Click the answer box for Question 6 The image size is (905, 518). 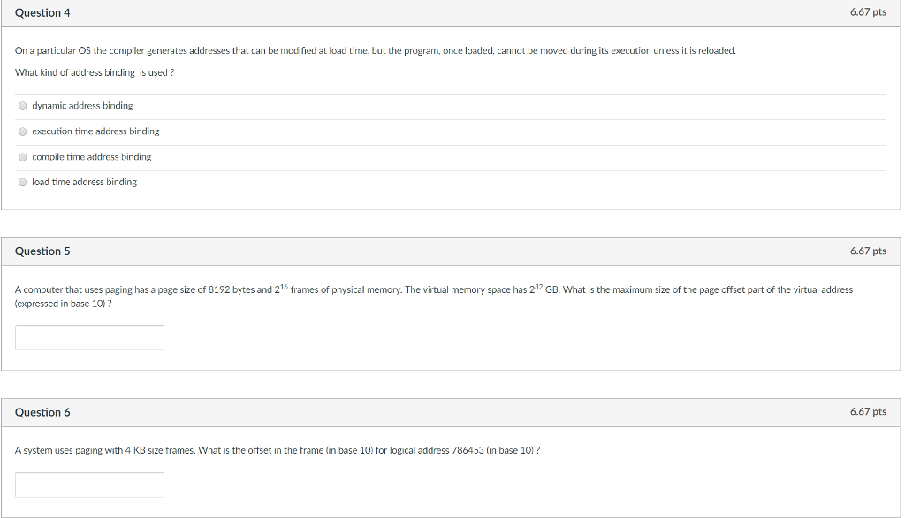pos(88,484)
